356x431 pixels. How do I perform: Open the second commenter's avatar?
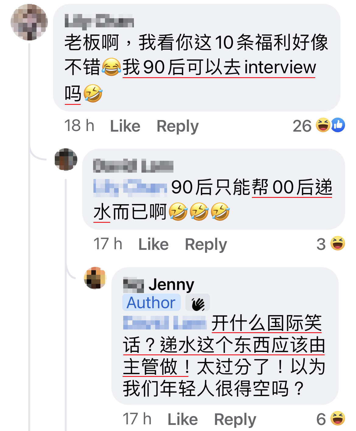point(66,160)
